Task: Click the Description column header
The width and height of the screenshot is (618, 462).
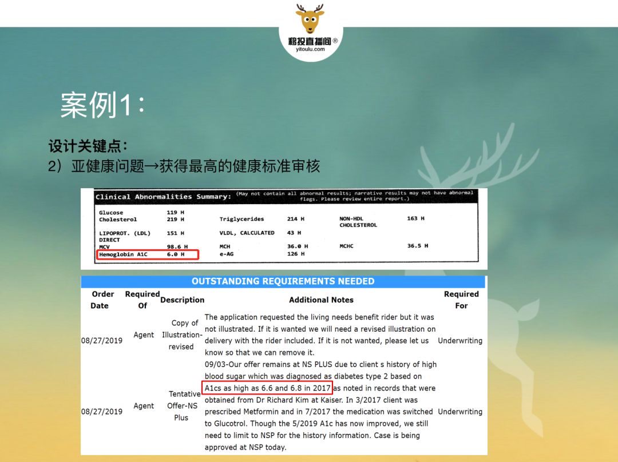Action: coord(182,300)
